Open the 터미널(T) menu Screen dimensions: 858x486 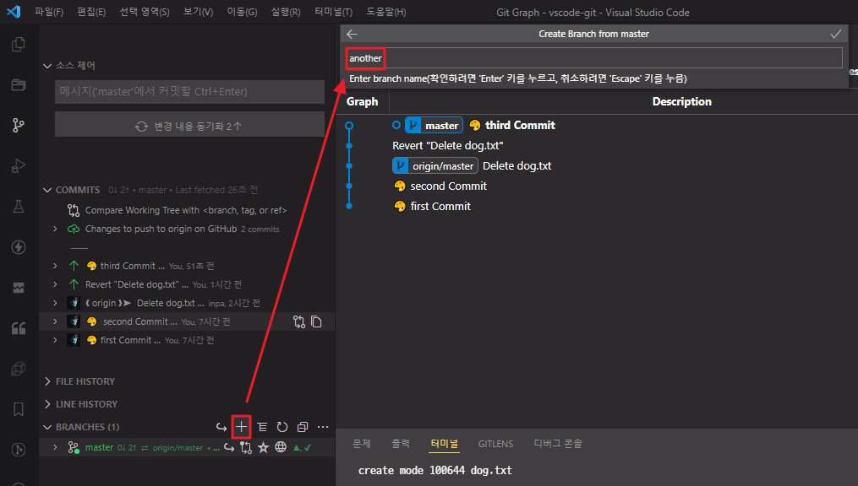pos(333,12)
